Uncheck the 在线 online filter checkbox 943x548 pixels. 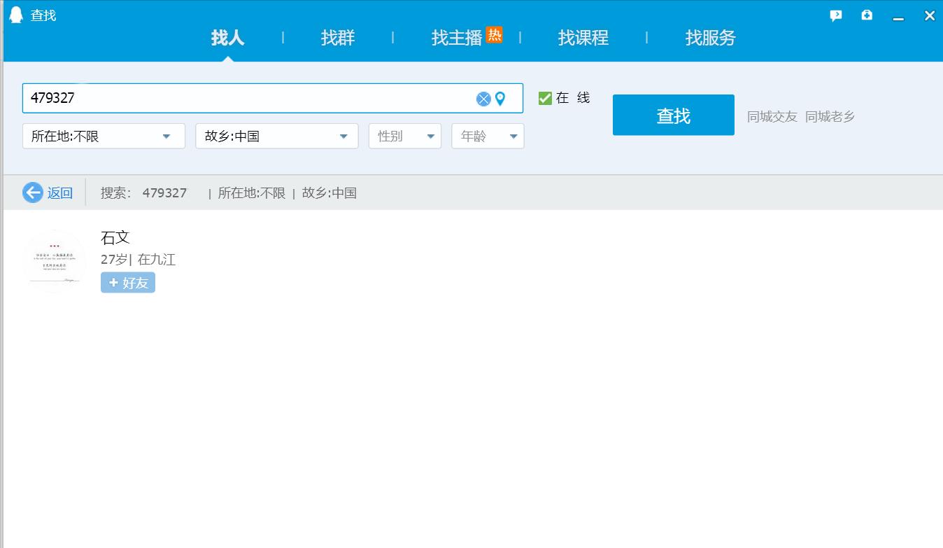[544, 98]
